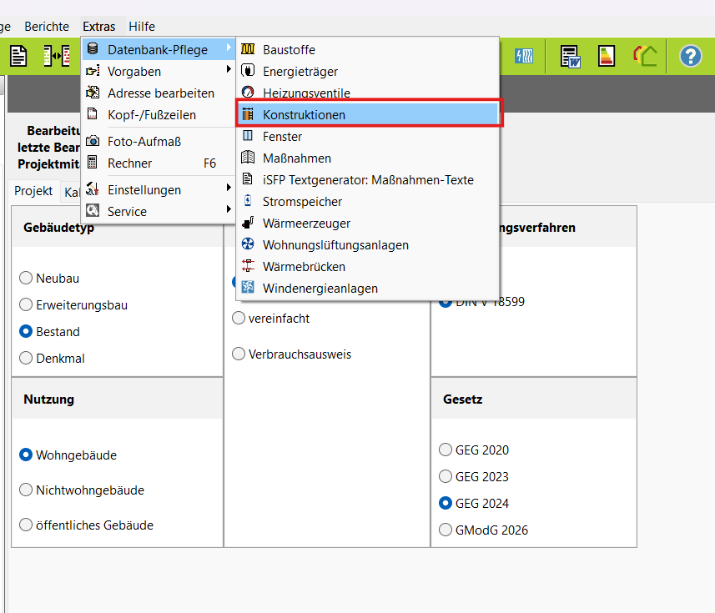Select the Wohngebäude radio button

pos(26,455)
